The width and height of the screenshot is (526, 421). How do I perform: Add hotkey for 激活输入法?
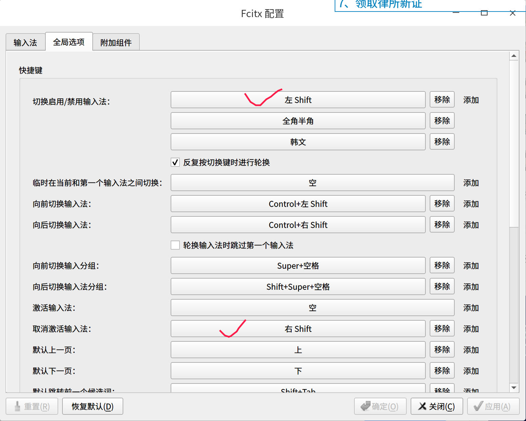[x=471, y=308]
